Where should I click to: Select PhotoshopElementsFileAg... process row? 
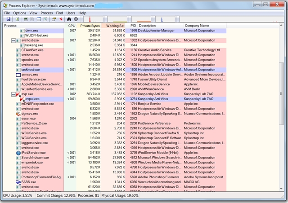coord(115,177)
